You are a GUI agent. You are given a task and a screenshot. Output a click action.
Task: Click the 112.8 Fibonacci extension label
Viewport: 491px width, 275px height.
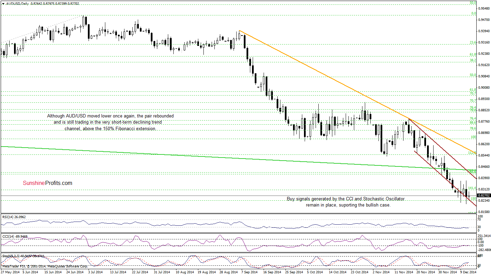click(472, 153)
